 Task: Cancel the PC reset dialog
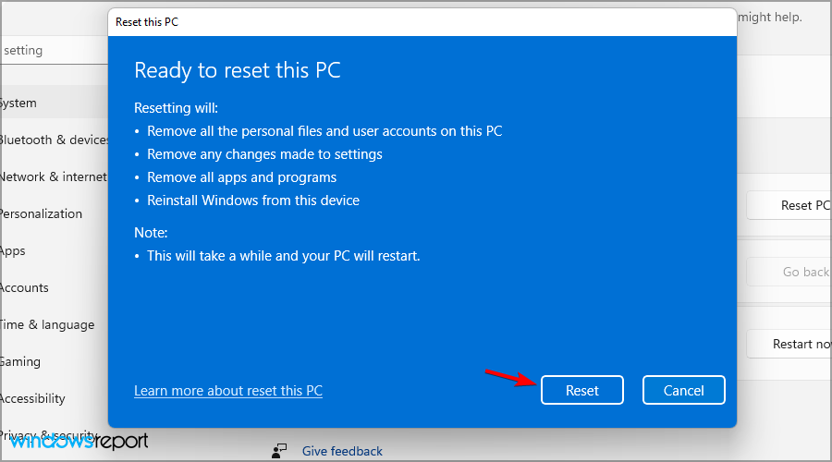683,390
